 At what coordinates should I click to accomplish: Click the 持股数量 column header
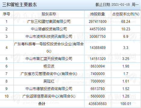(97, 14)
